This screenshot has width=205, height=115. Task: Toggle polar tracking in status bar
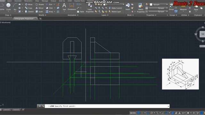coord(152,113)
